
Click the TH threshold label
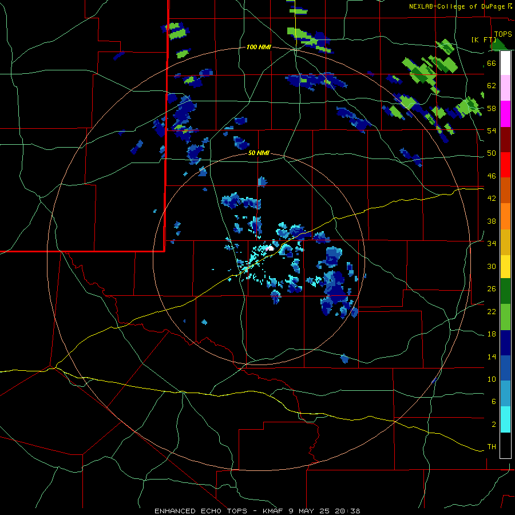point(492,447)
